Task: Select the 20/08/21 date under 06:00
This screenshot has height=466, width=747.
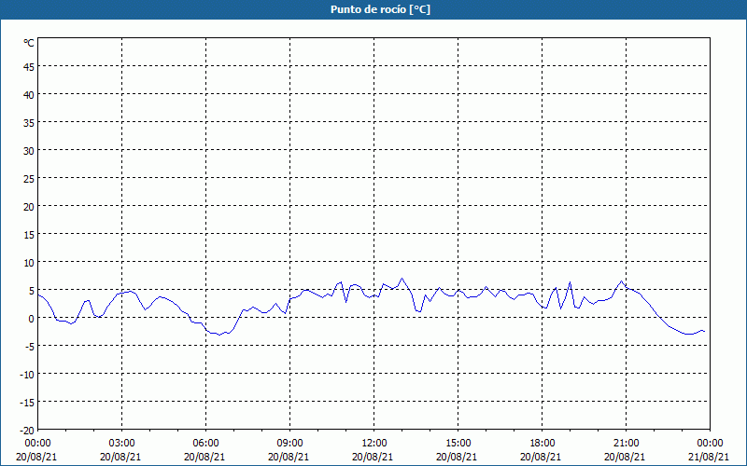Action: click(x=204, y=457)
